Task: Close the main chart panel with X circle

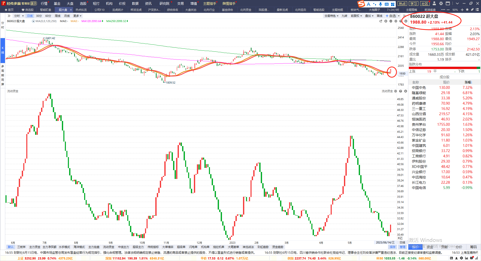Action: tap(406, 21)
